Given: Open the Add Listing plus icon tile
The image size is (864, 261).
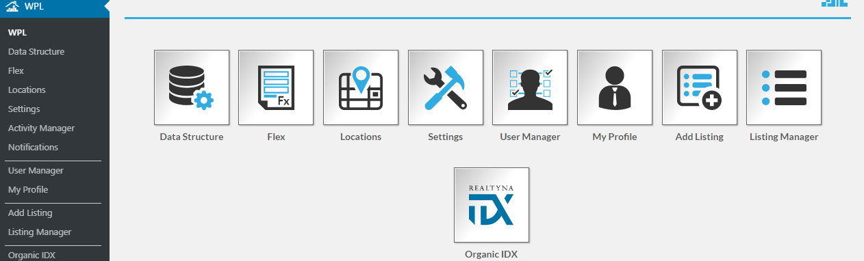Looking at the screenshot, I should [x=699, y=87].
